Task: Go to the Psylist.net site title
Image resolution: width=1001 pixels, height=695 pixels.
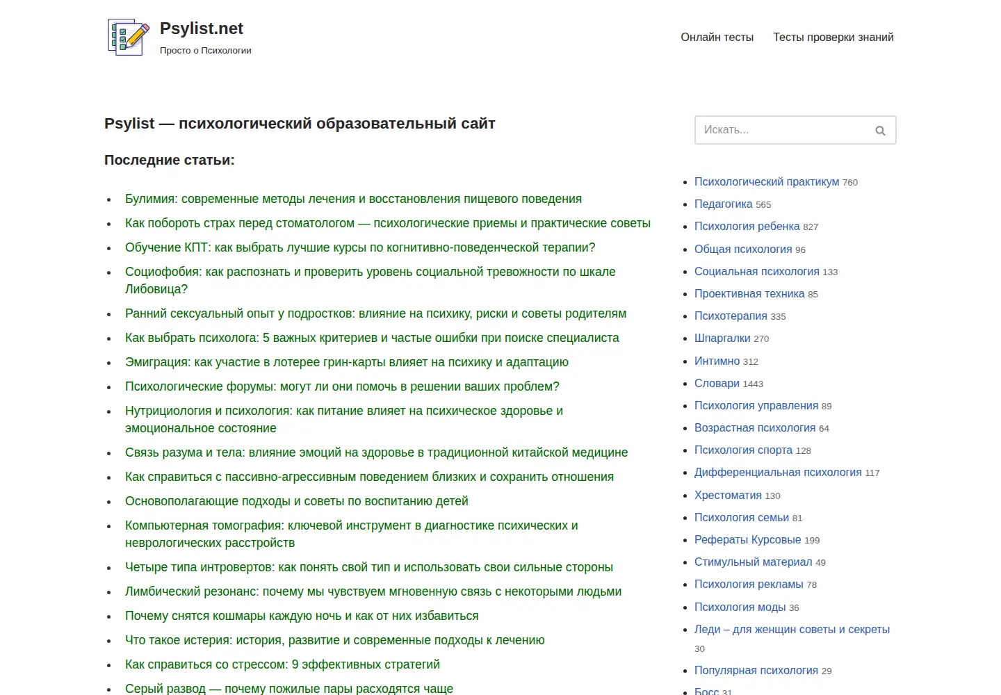Action: (202, 28)
